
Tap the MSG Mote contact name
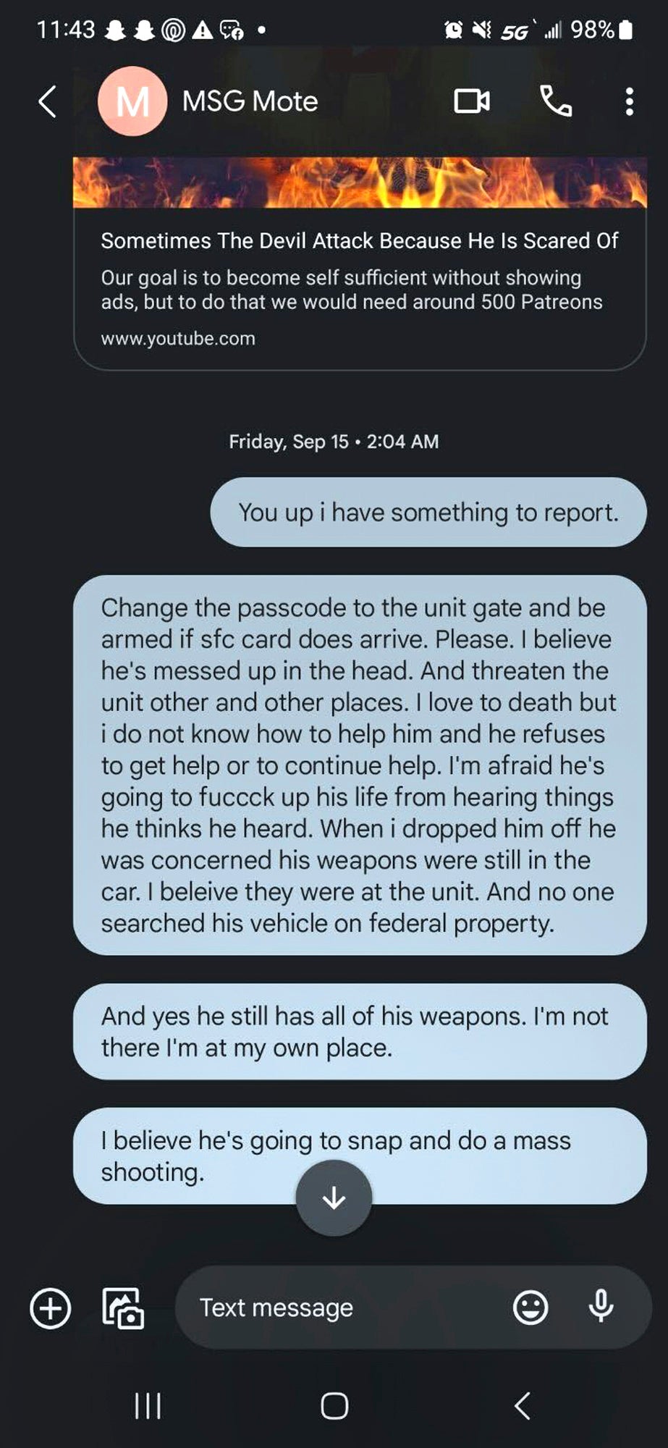click(250, 101)
